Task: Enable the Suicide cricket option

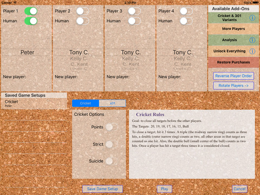Action: (x=112, y=161)
